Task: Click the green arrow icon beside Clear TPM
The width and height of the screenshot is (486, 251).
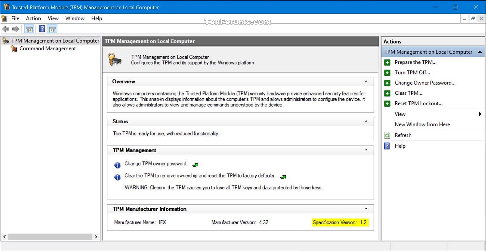Action: (x=387, y=93)
